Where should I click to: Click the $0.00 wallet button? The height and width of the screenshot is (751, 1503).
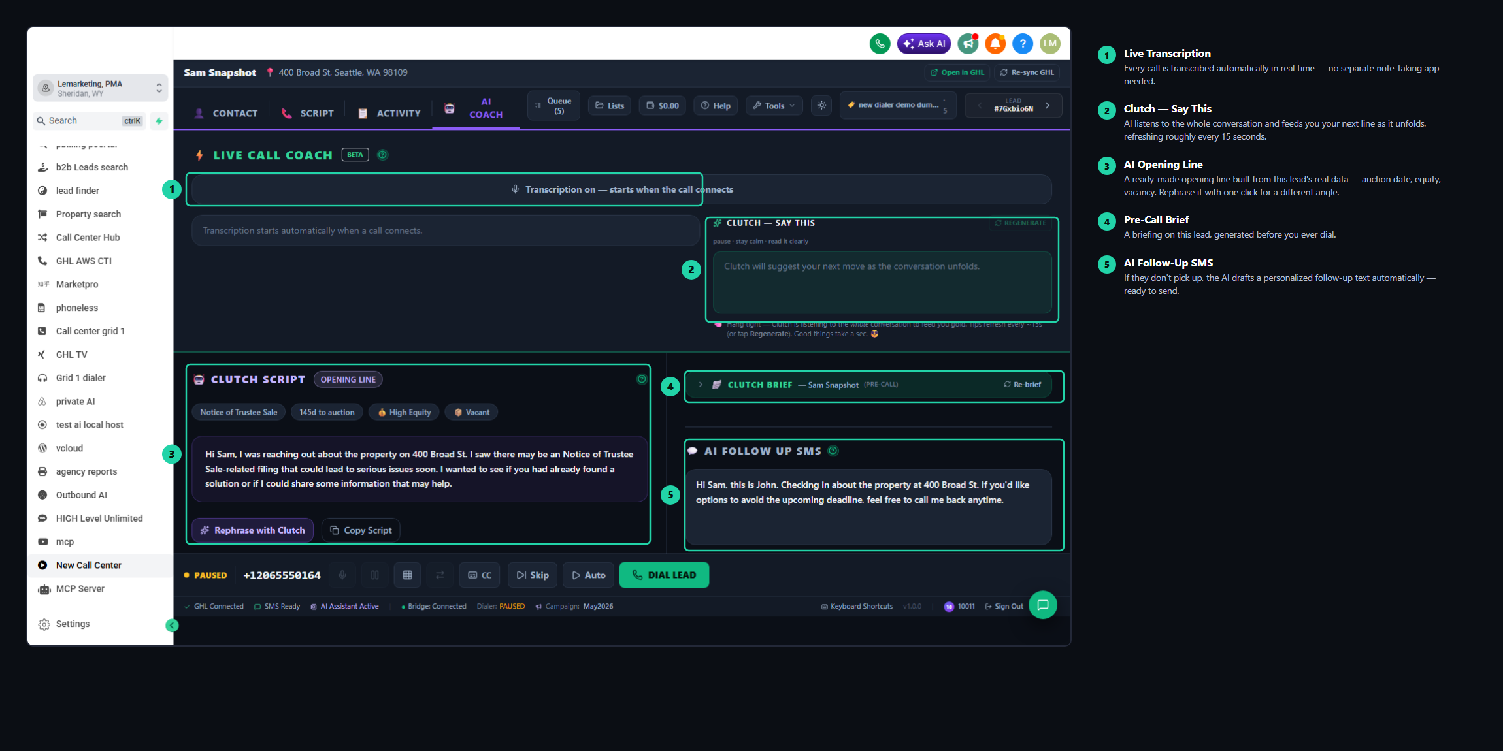[x=663, y=106]
